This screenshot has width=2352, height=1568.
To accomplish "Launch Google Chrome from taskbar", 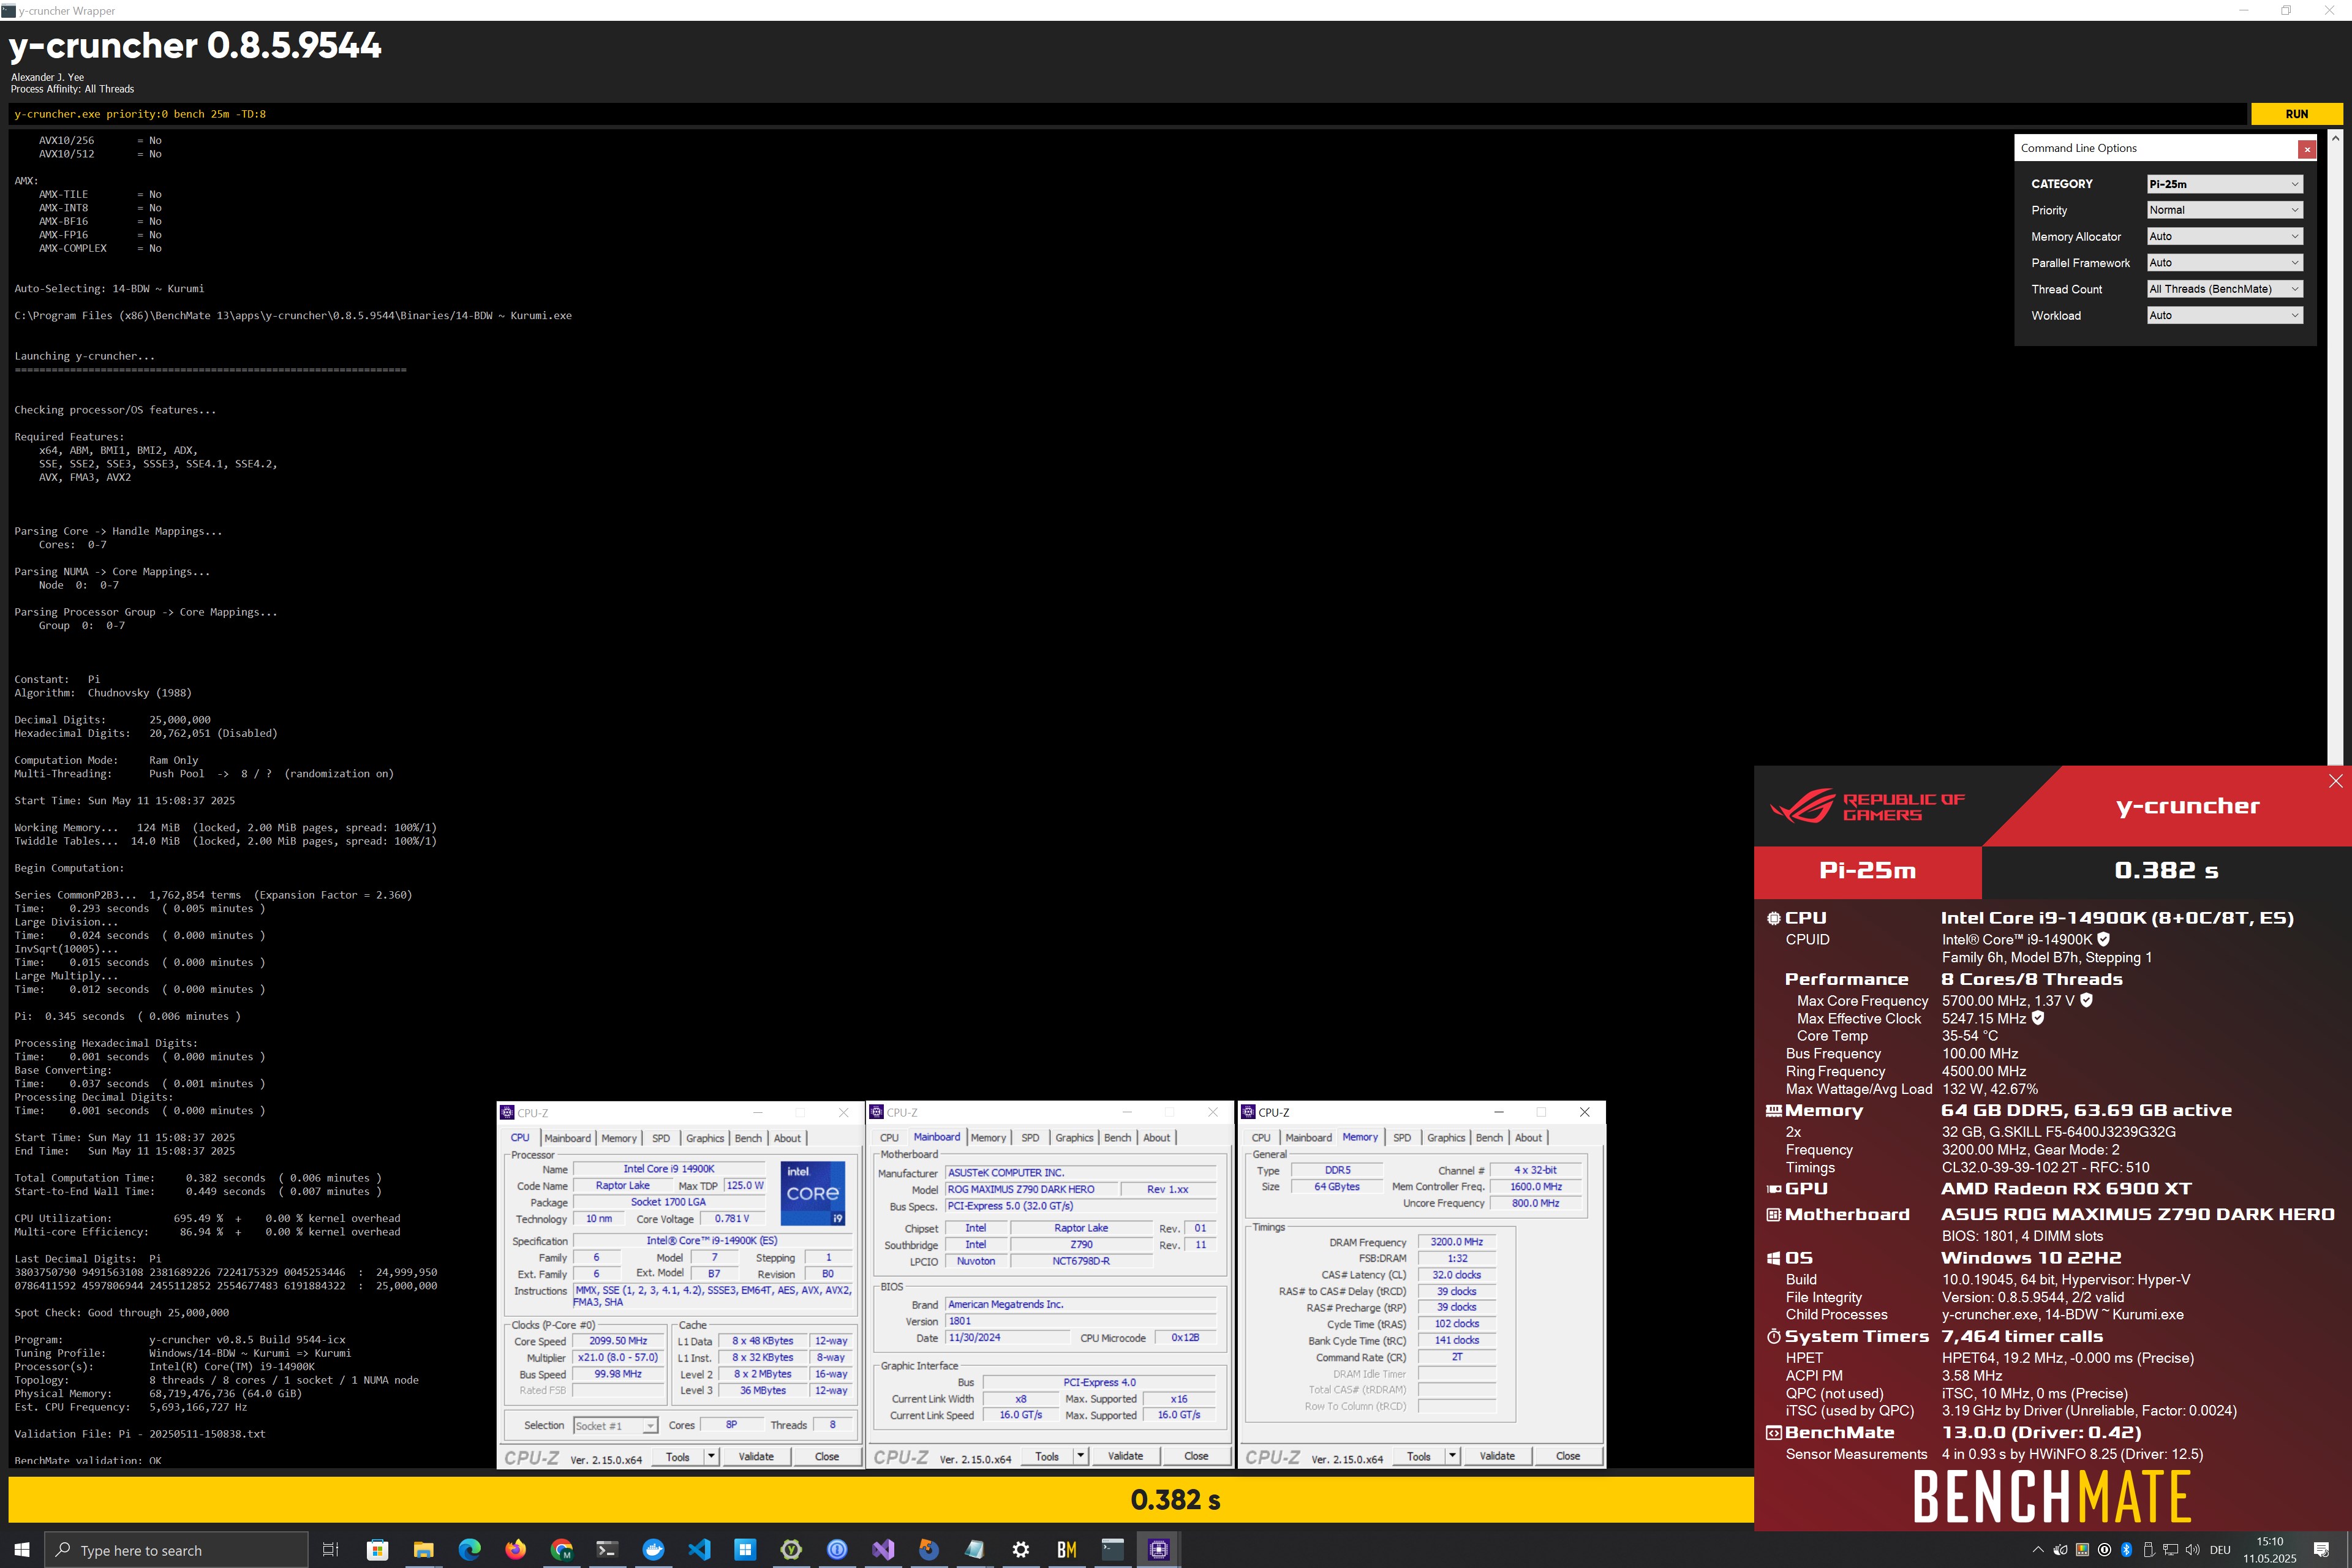I will point(561,1550).
